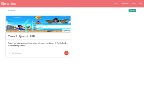144x108 pixels.
Task: Open the Curso menu item
Action: [x=115, y=3]
